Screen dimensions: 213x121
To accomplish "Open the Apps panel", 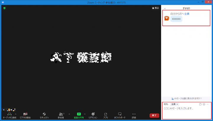I will point(106,114).
